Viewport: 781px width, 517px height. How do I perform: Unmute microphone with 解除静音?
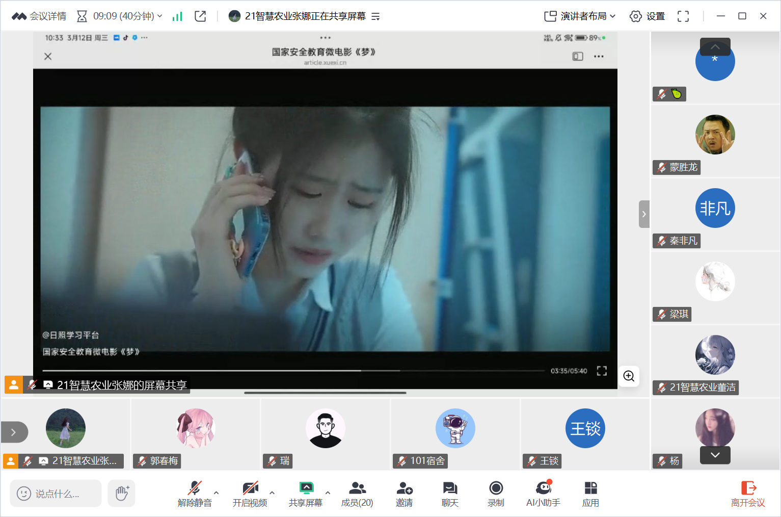(195, 494)
